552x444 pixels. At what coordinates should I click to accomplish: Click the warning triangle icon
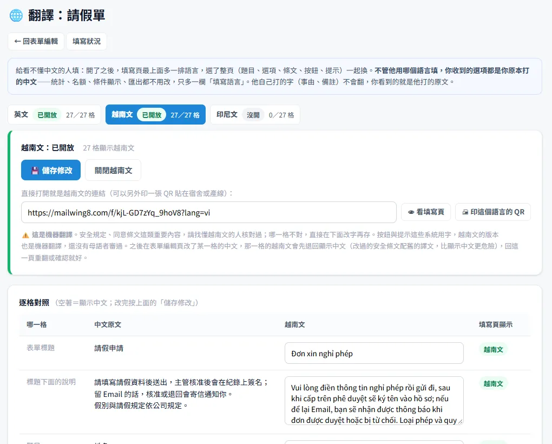click(25, 235)
